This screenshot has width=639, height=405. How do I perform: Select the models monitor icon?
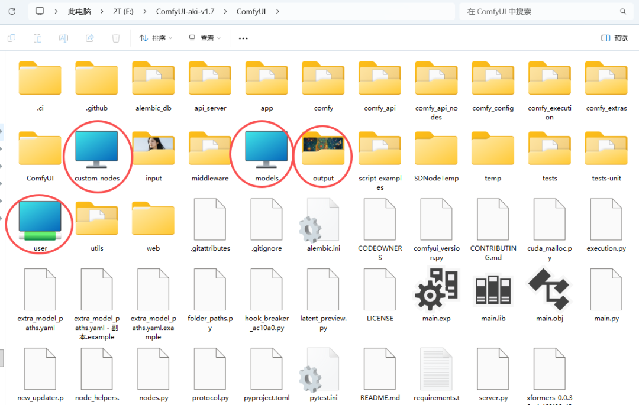click(x=266, y=150)
